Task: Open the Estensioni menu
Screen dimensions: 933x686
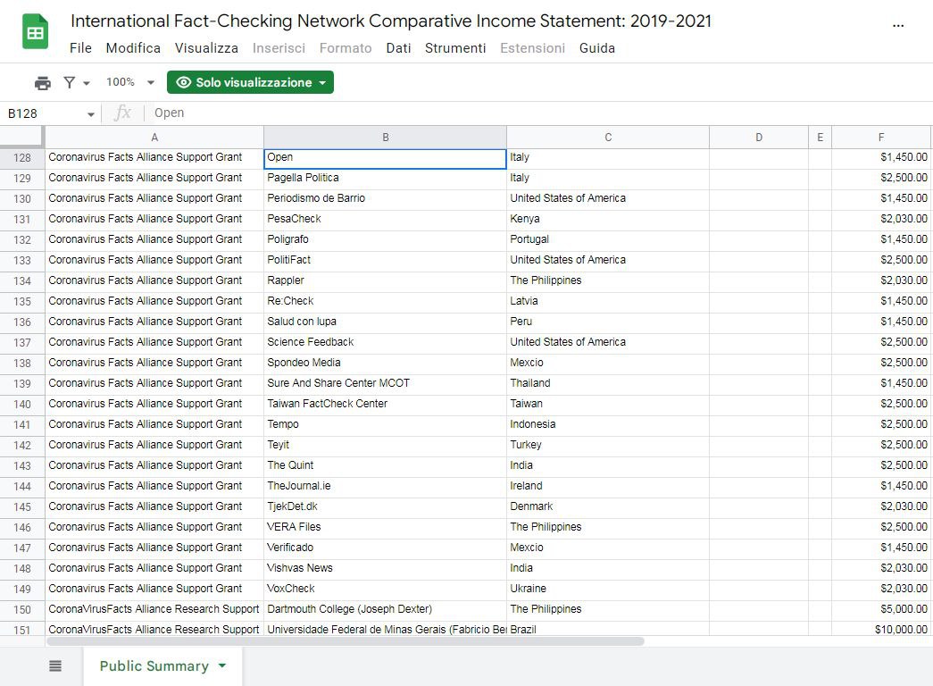Action: (x=532, y=48)
